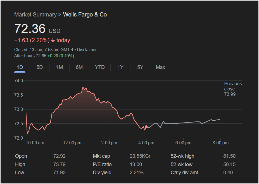This screenshot has height=184, width=259.
Task: Click the Div yield value 2.21%
Action: [137, 173]
